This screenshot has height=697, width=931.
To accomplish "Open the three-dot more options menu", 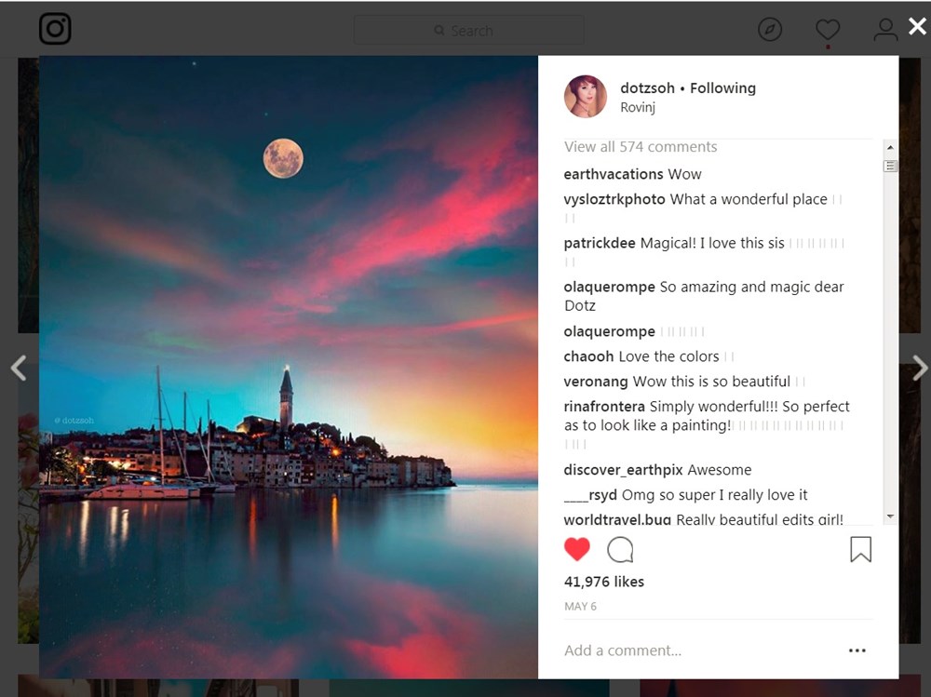I will pos(857,650).
